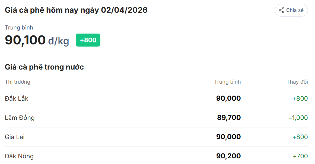
Task: Click the share icon next to Chia sẻ
Action: (x=282, y=10)
